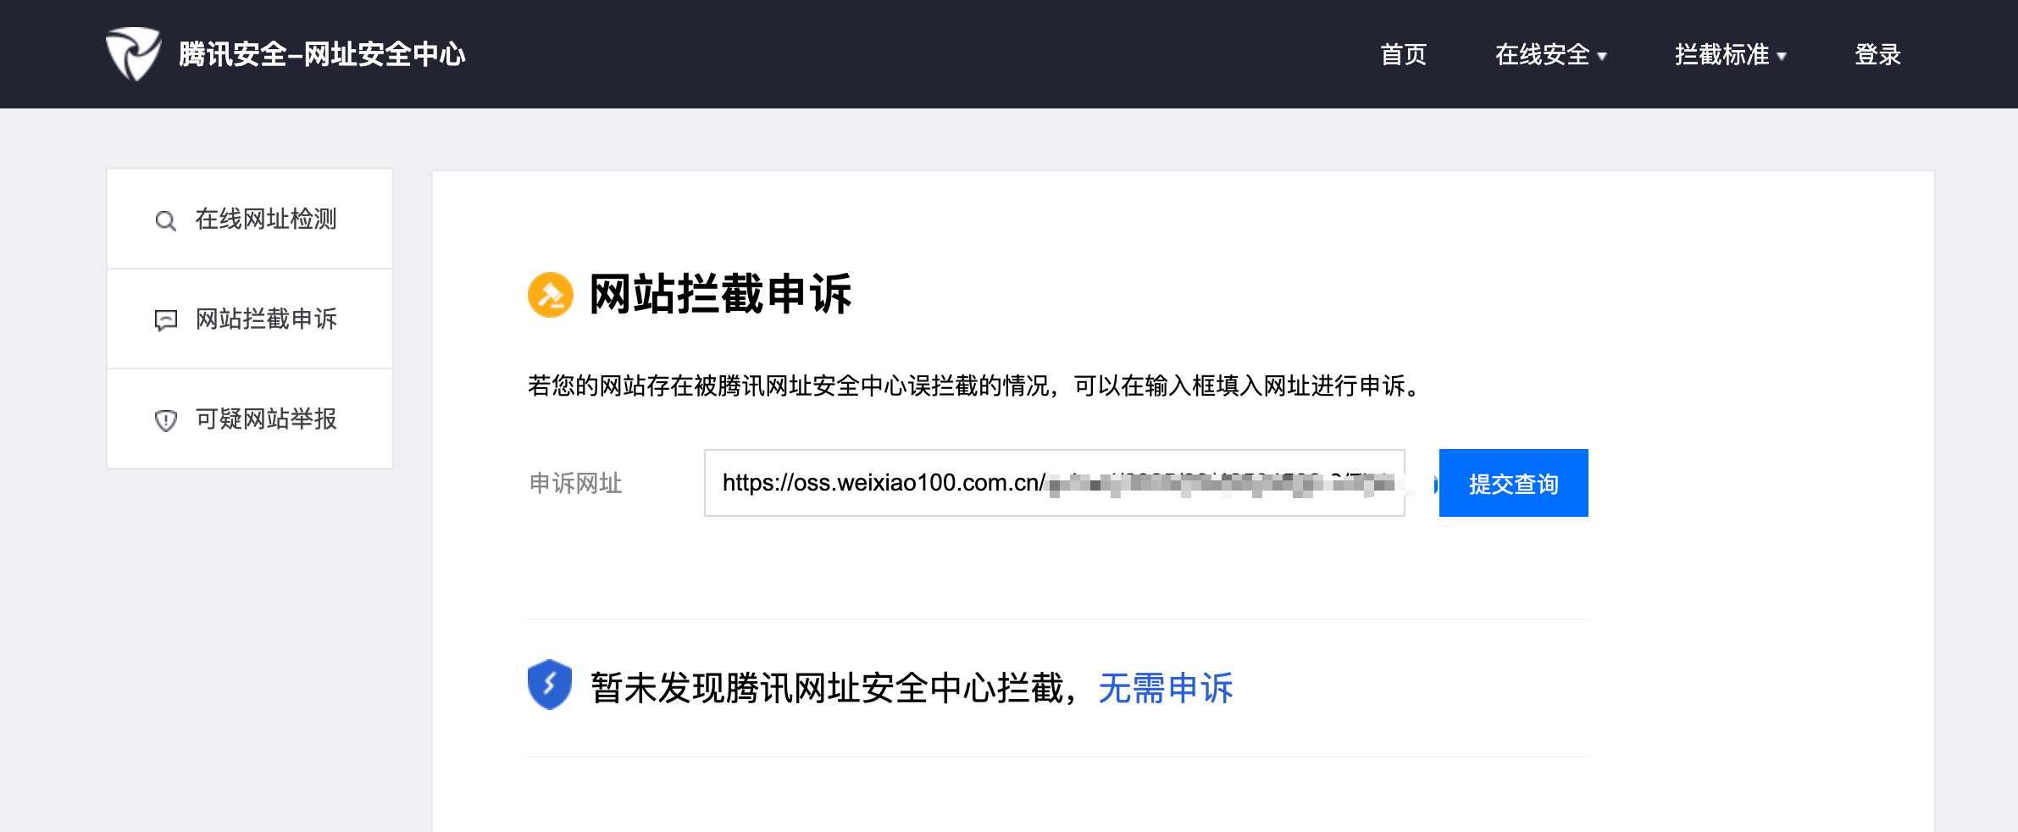Select 可疑网站举报 in the sidebar

pyautogui.click(x=250, y=419)
